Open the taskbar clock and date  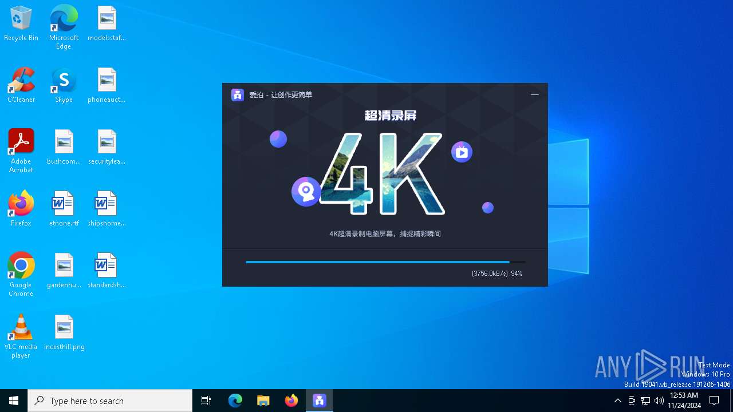pos(684,401)
